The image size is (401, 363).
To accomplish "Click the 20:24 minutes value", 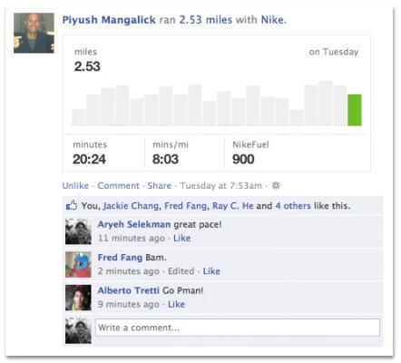I will [89, 159].
